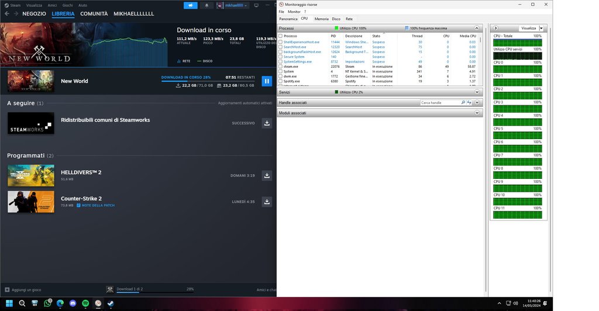Switch Steam to Big Picture mode
This screenshot has height=311, width=599.
click(x=256, y=5)
